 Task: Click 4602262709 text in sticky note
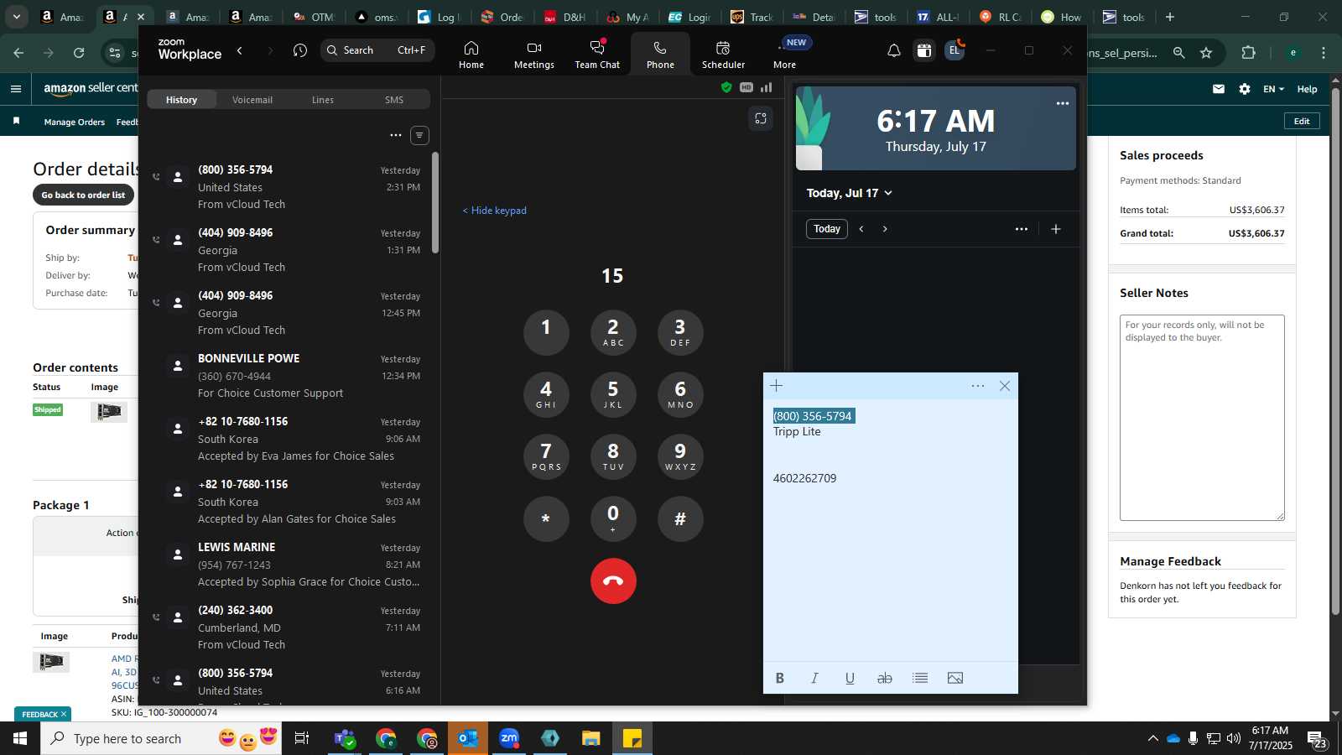tap(805, 478)
